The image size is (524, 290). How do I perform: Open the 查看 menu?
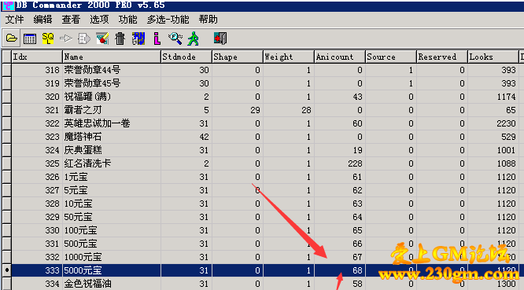(x=71, y=20)
